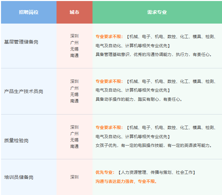222x195 pixels.
Task: Click the 城市 column header
Action: (74, 12)
